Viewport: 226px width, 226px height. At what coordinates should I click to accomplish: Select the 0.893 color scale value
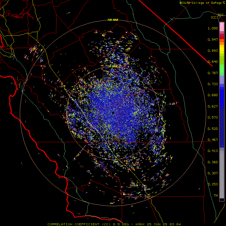point(213,50)
